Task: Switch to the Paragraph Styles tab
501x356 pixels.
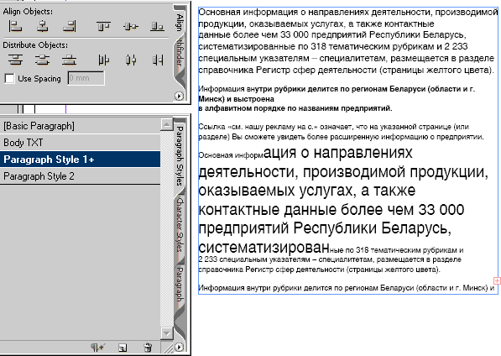Action: point(180,155)
